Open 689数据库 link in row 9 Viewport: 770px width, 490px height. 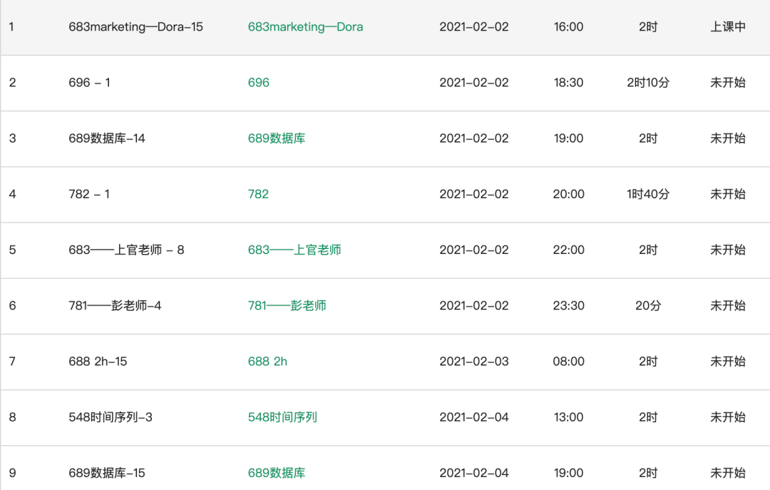[276, 473]
